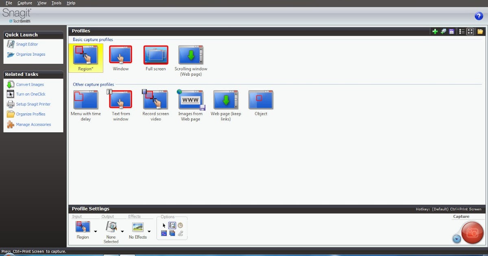Open the Scrolling window profile
The image size is (488, 256).
click(x=190, y=54)
